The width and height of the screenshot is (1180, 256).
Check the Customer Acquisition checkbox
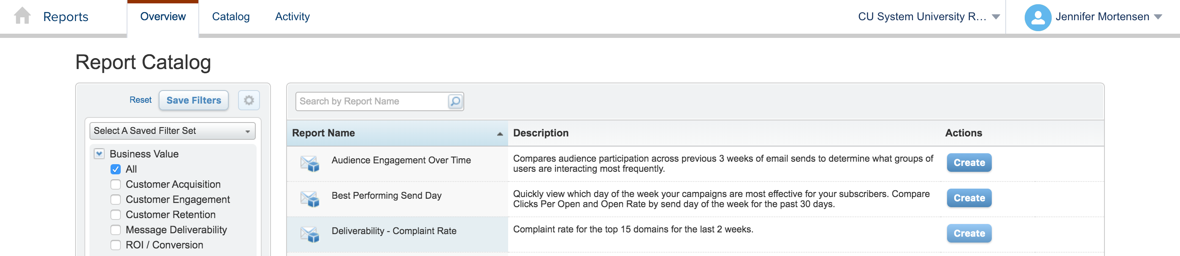116,184
